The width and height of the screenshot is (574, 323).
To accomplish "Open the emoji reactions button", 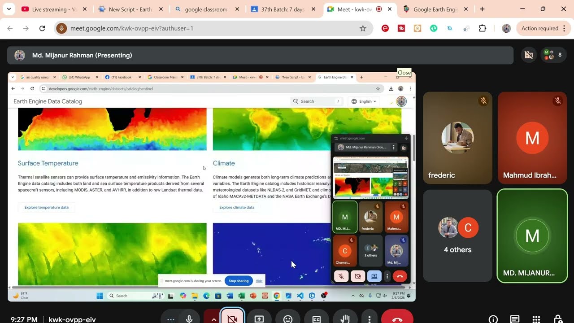I will click(x=288, y=319).
